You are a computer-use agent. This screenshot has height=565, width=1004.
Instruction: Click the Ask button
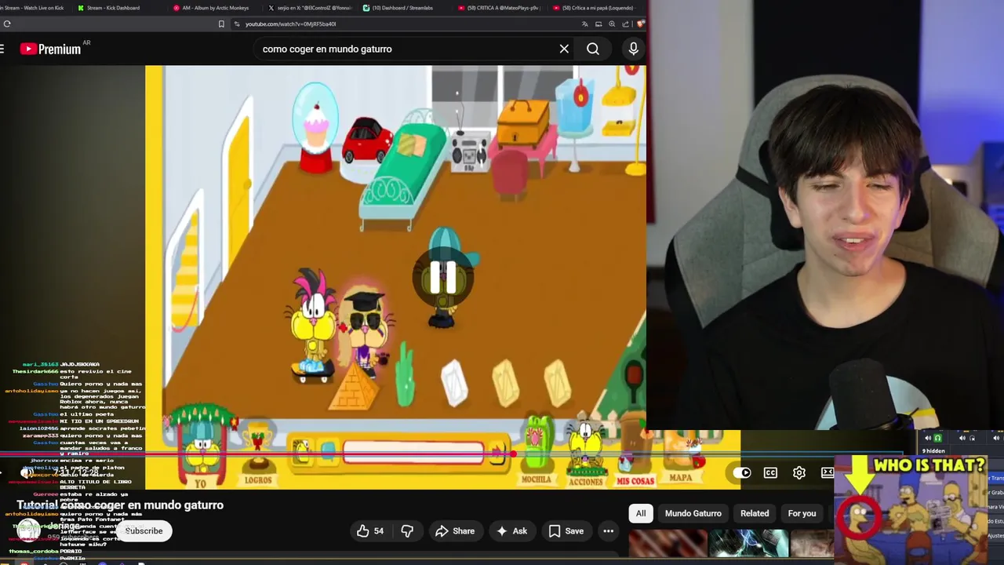click(x=511, y=531)
